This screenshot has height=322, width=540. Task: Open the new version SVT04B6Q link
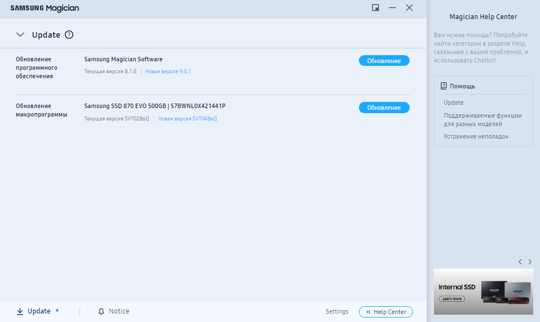pos(188,119)
